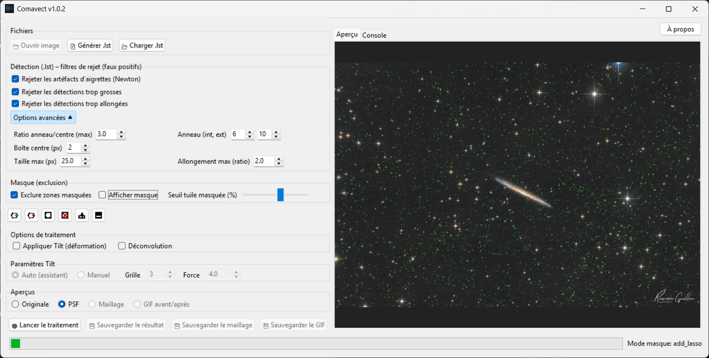709x358 pixels.
Task: Switch to the 'Aperçu' tab
Action: tap(347, 34)
